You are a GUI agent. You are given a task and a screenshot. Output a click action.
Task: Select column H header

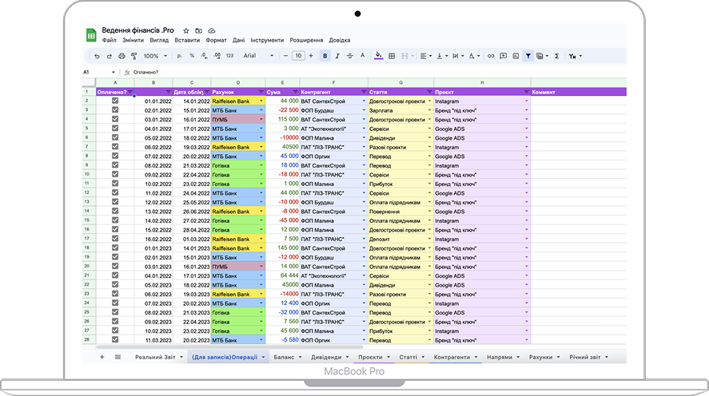(x=482, y=82)
